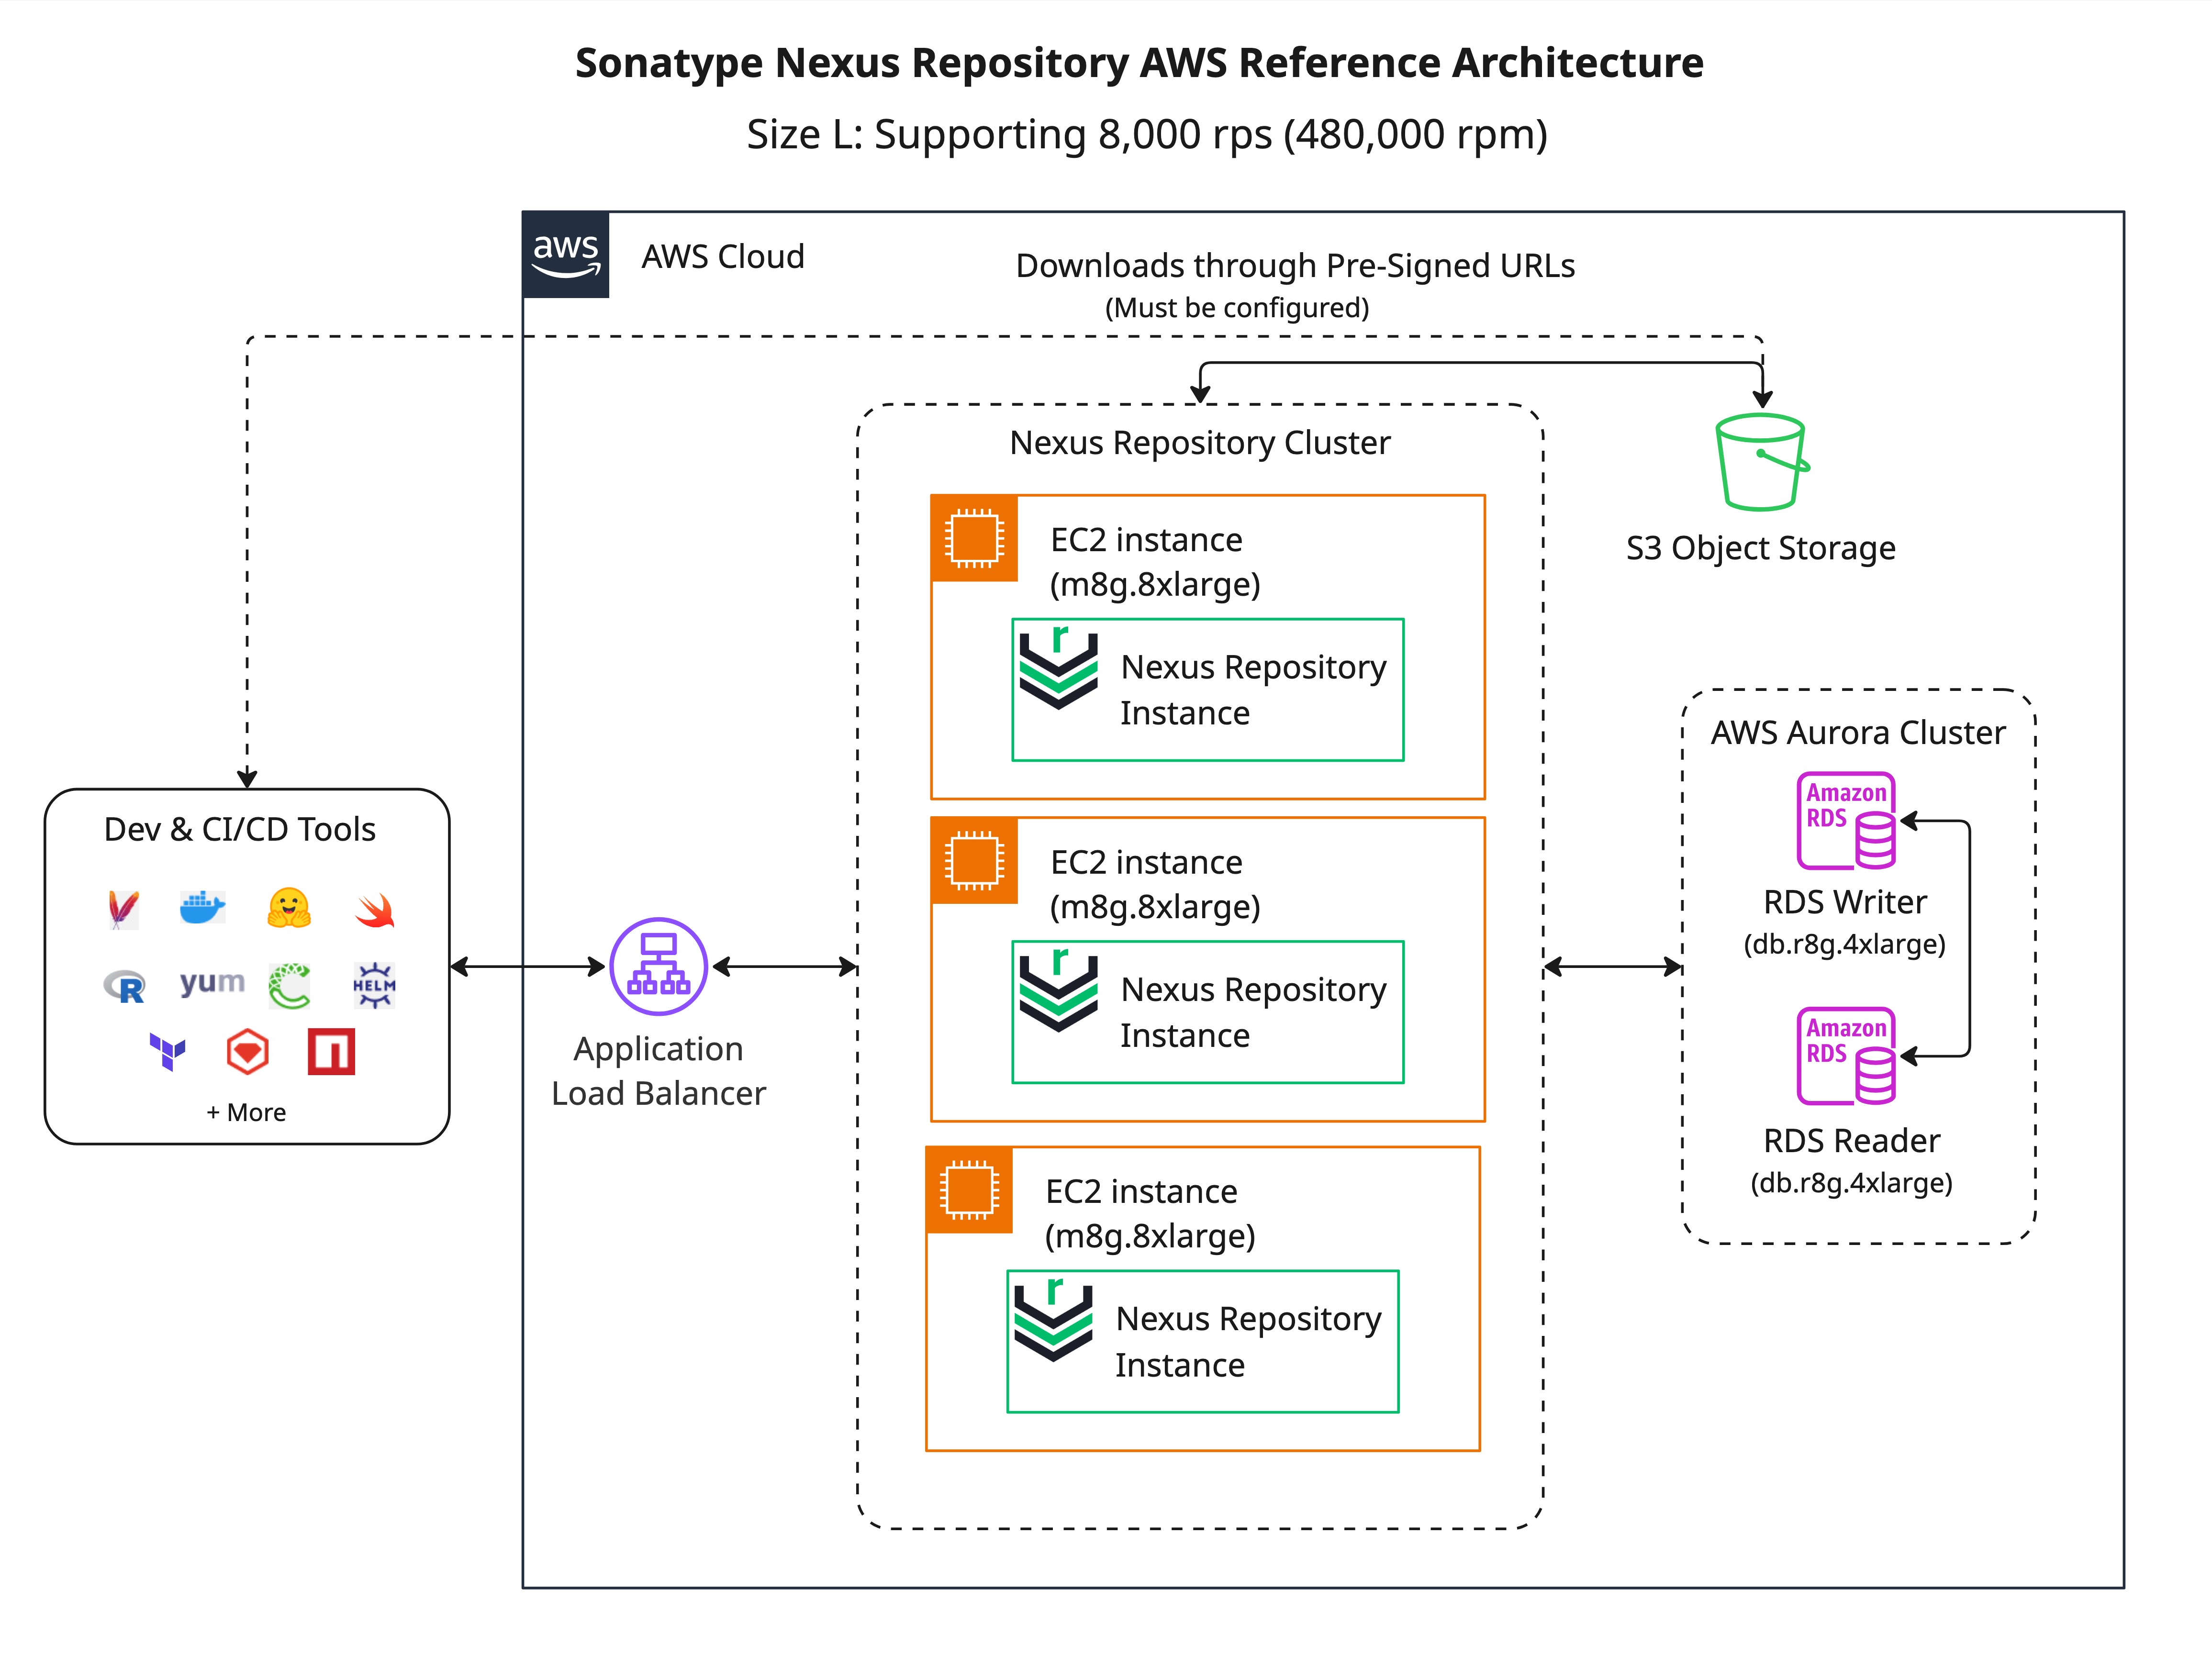Image resolution: width=2212 pixels, height=1656 pixels.
Task: Click the middle 'Nexus Repository Instance' text
Action: [x=1253, y=1012]
